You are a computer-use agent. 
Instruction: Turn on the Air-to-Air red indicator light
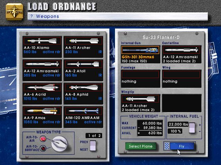(43, 139)
